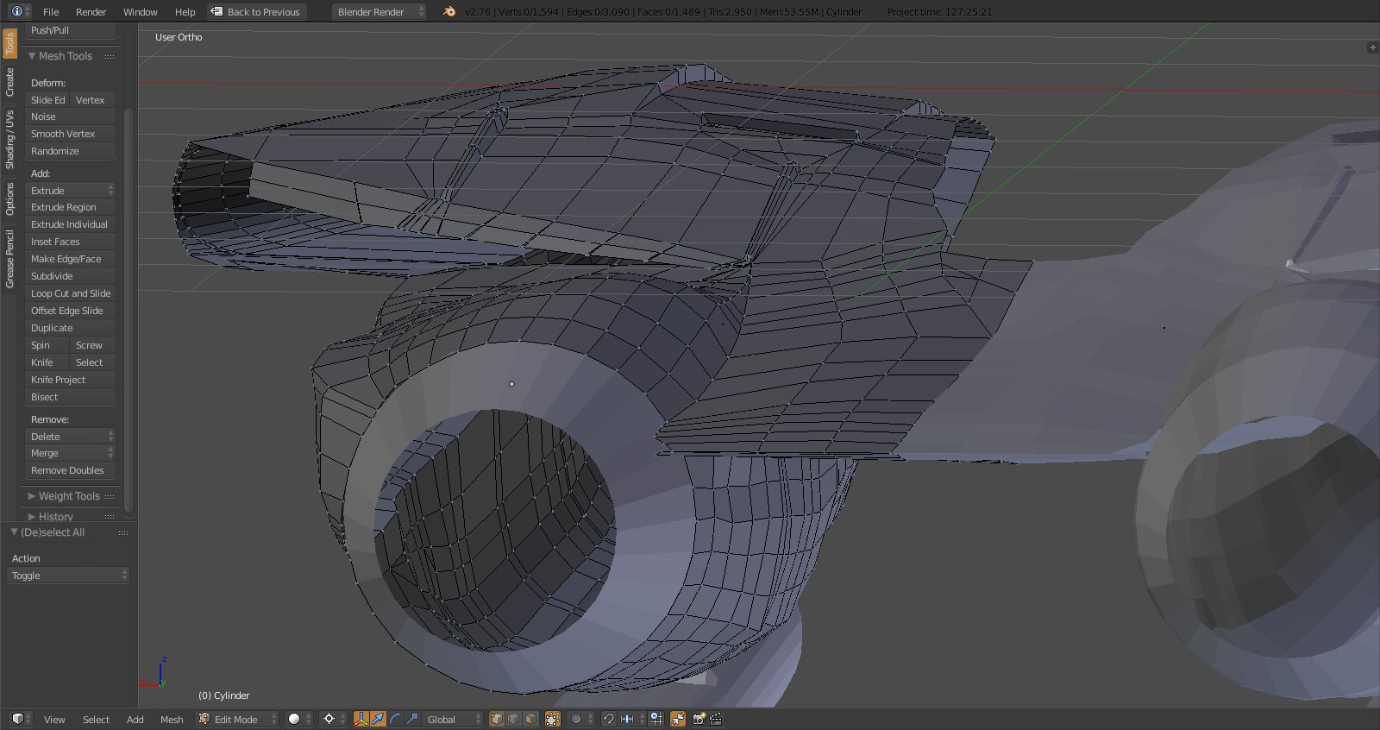
Task: Open the Global orientation dropdown
Action: tap(453, 719)
